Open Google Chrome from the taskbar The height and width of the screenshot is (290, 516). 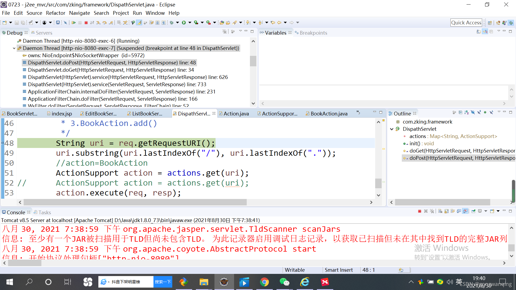[264, 282]
